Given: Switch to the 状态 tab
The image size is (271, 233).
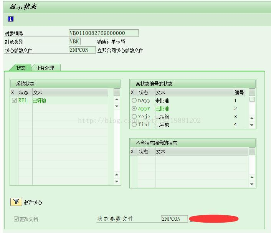Looking at the screenshot, I should click(x=21, y=68).
